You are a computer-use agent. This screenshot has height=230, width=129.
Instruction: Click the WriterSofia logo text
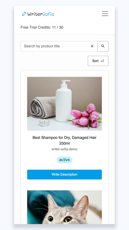pyautogui.click(x=41, y=14)
